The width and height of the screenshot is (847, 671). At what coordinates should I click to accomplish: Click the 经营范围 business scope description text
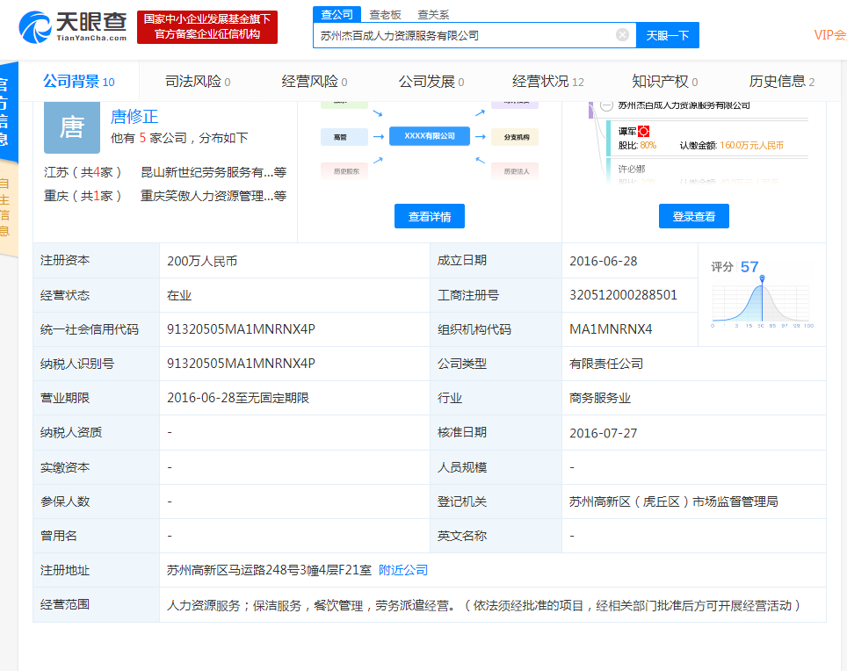coord(485,605)
